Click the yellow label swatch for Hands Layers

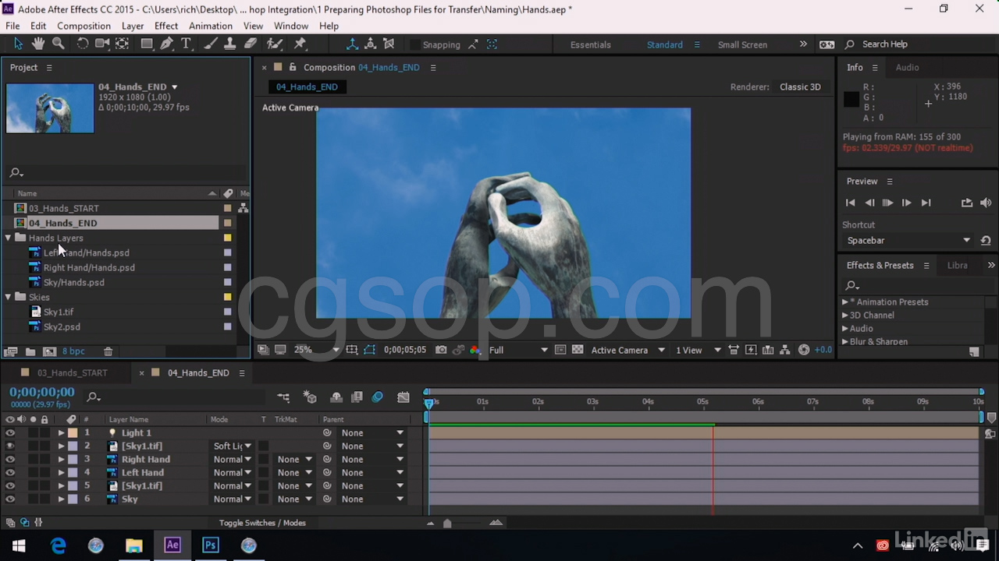pos(228,238)
